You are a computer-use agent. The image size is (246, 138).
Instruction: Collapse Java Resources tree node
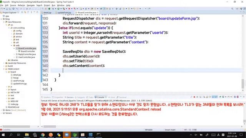click(x=4, y=22)
